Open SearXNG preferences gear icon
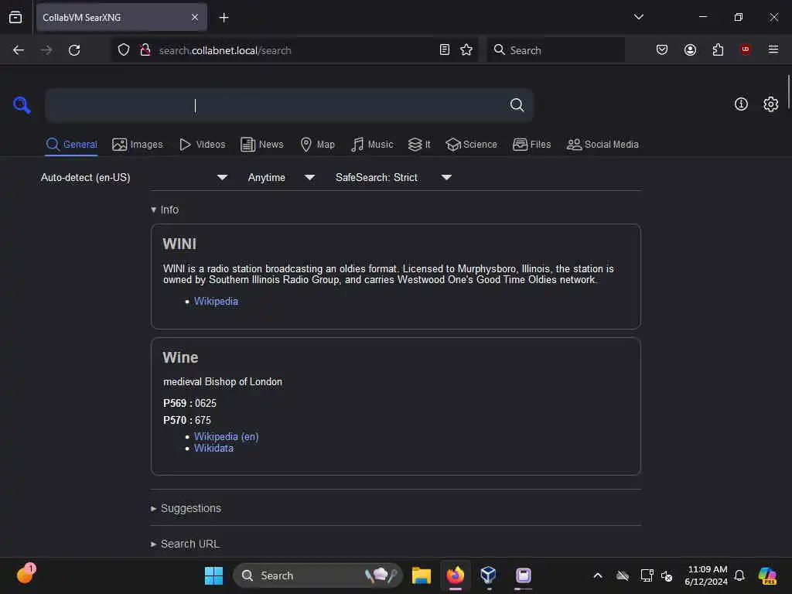 click(770, 104)
